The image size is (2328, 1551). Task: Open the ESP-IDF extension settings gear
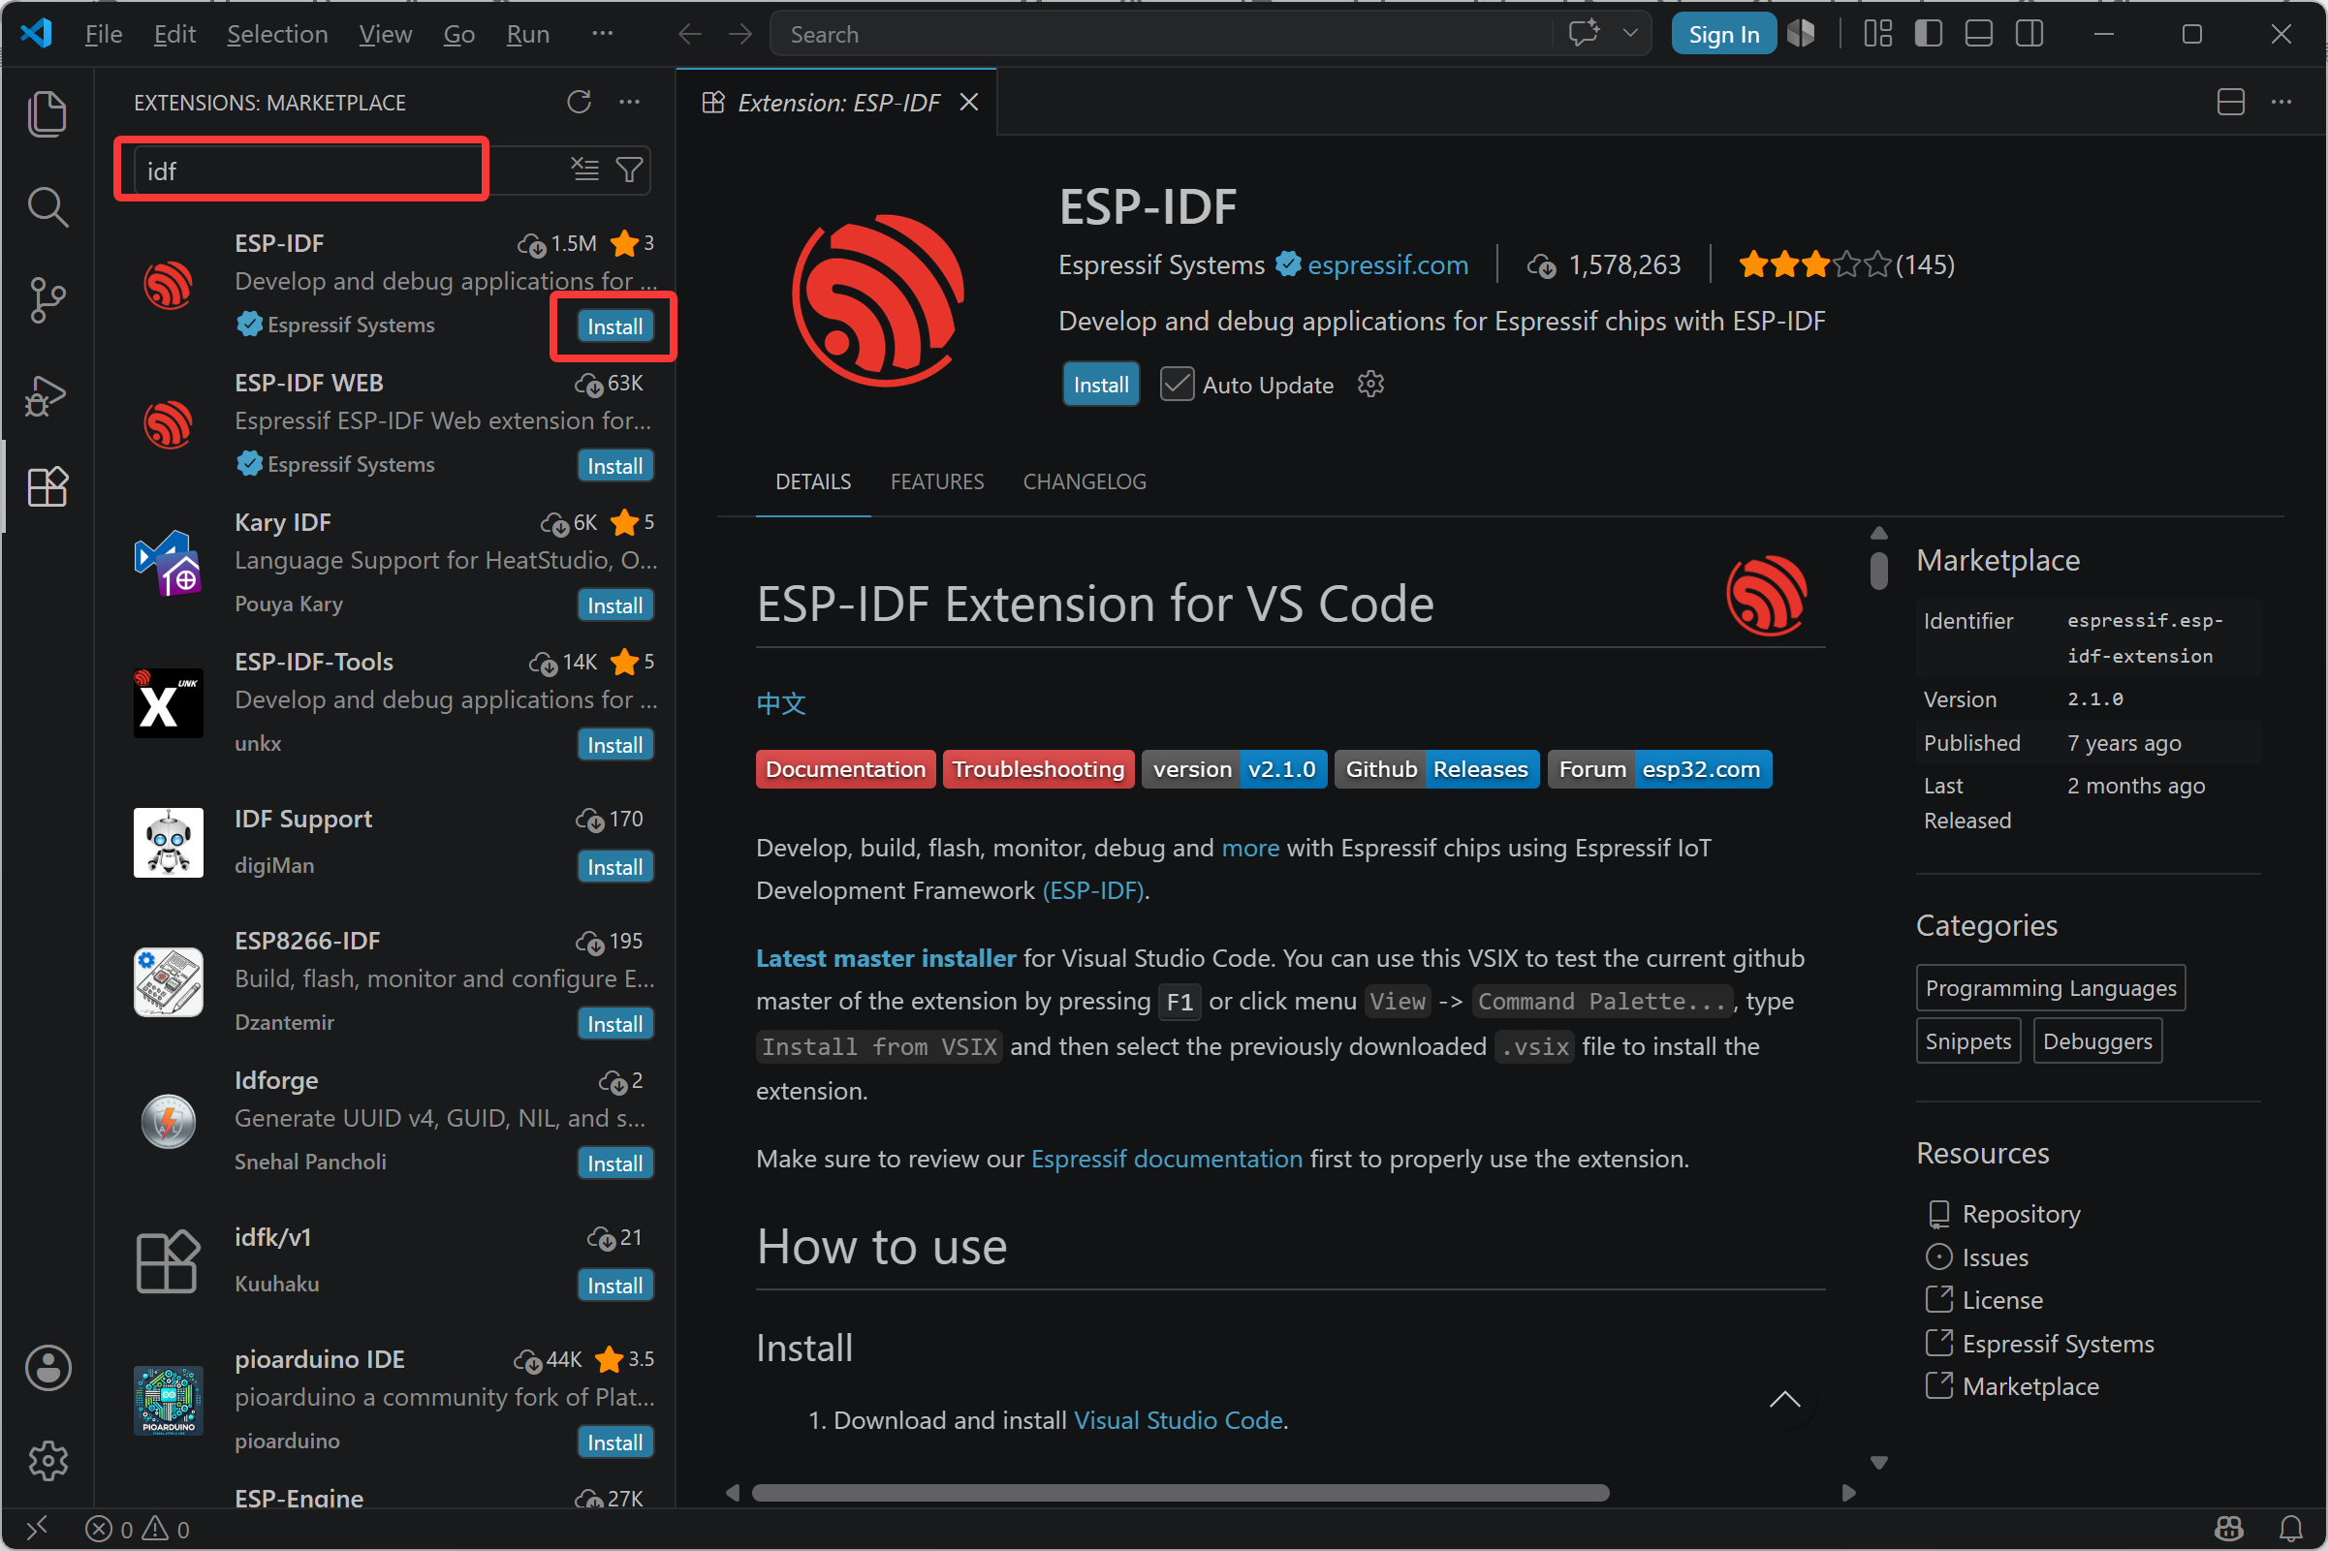[1370, 384]
